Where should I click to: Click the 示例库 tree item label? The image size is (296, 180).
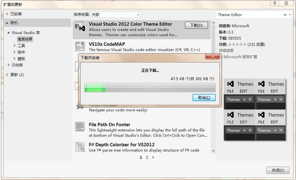(x=17, y=65)
